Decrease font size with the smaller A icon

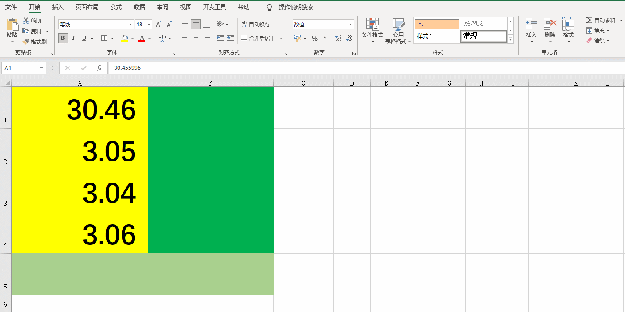169,25
